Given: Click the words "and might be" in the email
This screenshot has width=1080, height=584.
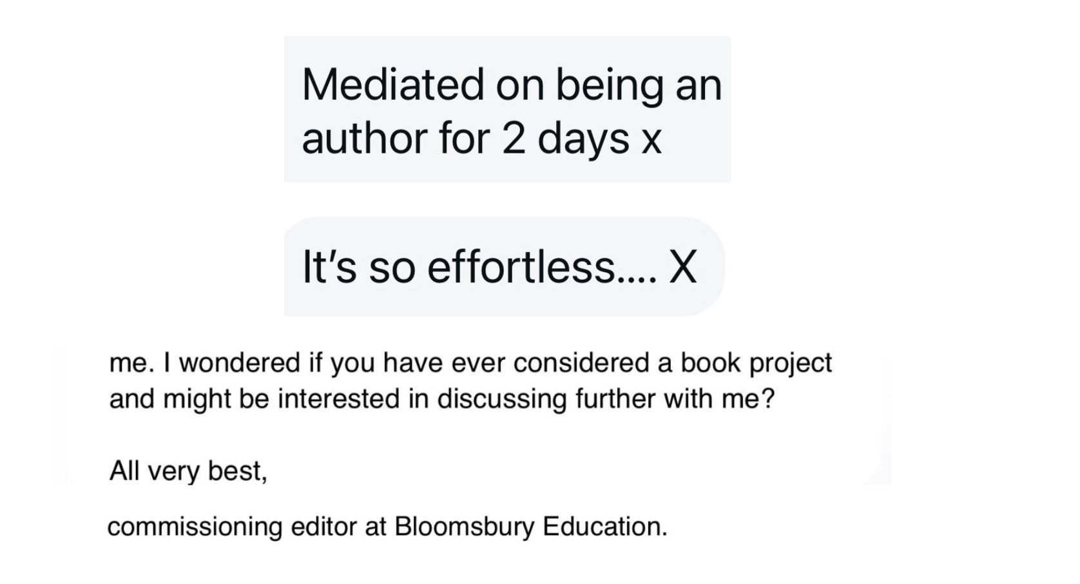Looking at the screenshot, I should (x=189, y=400).
